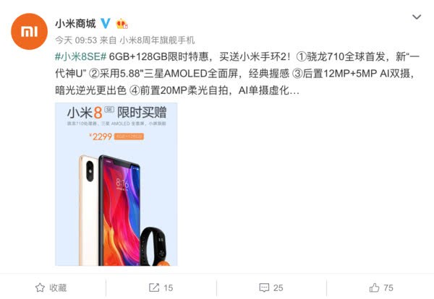This screenshot has width=434, height=299.
Task: Enlarge the Mi 8 SE promo image
Action: click(116, 184)
